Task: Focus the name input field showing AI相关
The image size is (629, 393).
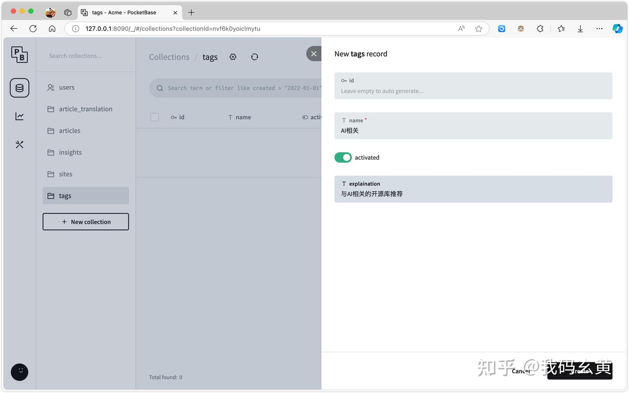Action: click(473, 130)
